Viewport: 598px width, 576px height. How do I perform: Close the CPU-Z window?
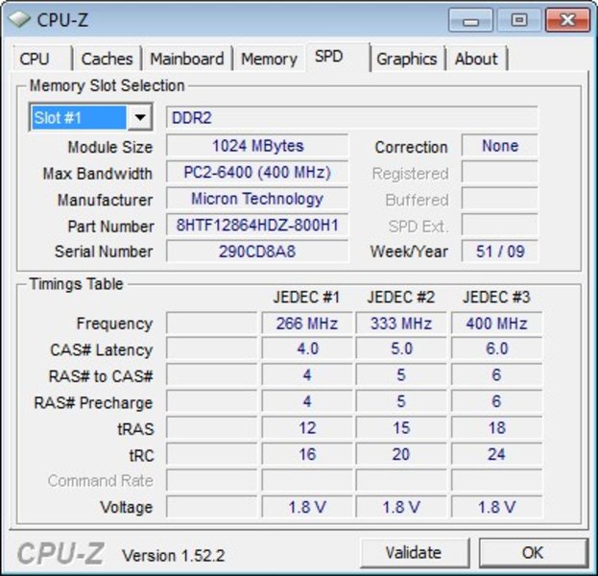click(x=568, y=20)
